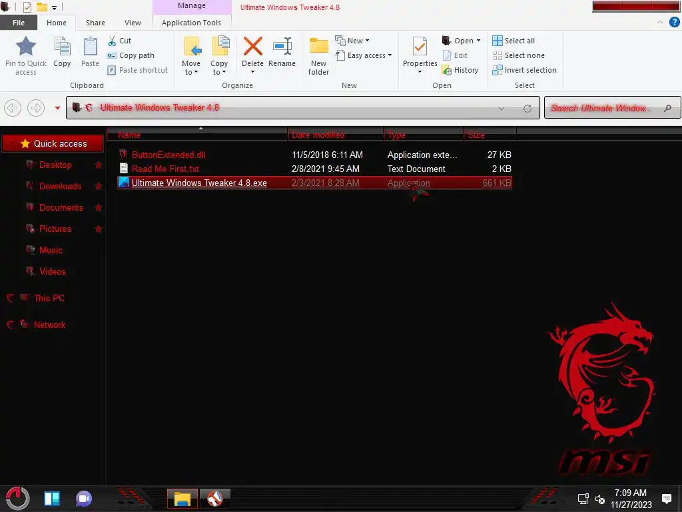Open Explorer Help question mark

point(674,23)
